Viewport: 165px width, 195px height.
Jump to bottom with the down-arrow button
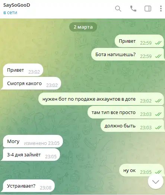[156, 182]
